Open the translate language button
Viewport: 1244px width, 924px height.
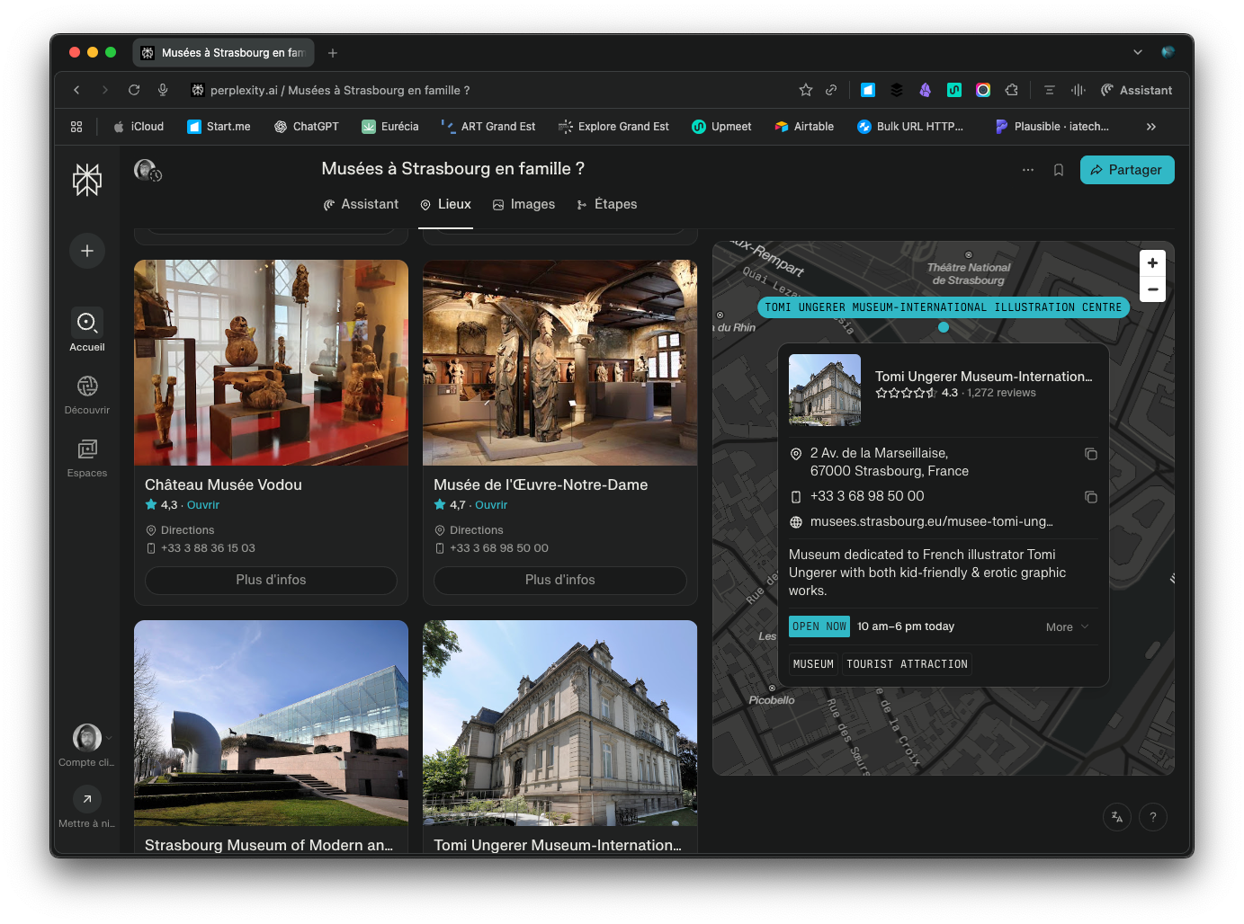1116,817
